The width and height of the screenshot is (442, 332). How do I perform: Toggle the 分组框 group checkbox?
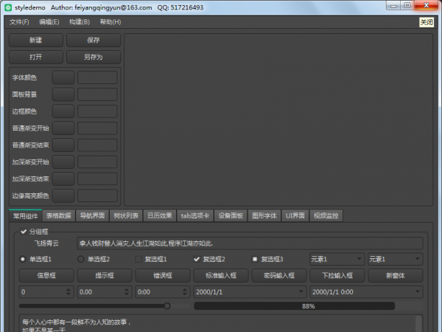point(24,232)
